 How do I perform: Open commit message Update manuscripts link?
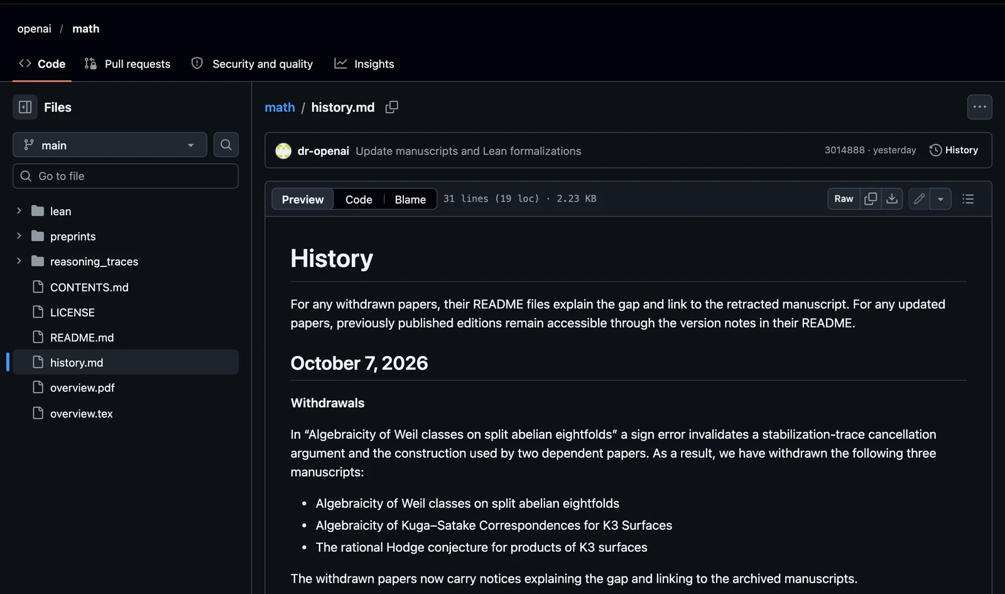click(x=469, y=151)
